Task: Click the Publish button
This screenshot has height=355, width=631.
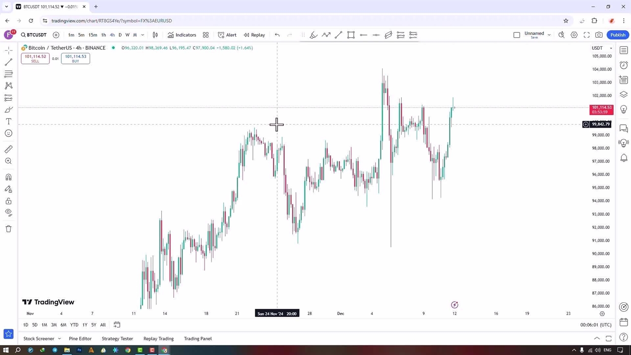Action: (618, 35)
